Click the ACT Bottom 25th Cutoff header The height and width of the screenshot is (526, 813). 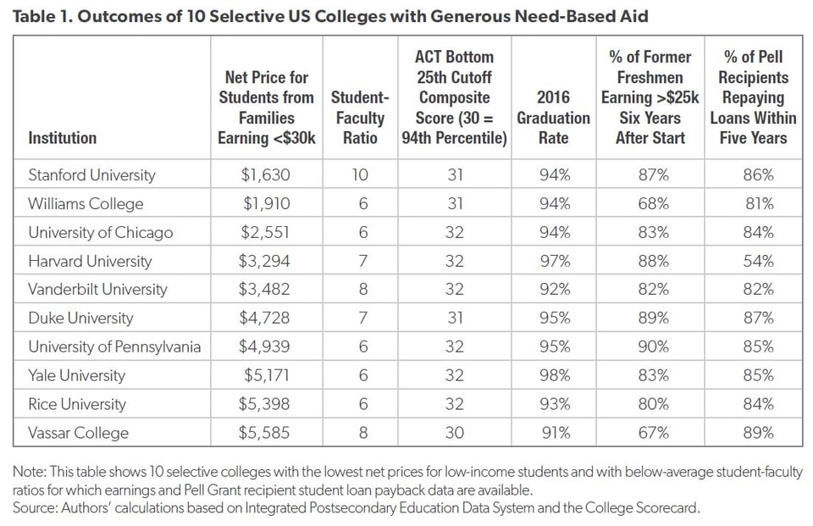[x=454, y=97]
